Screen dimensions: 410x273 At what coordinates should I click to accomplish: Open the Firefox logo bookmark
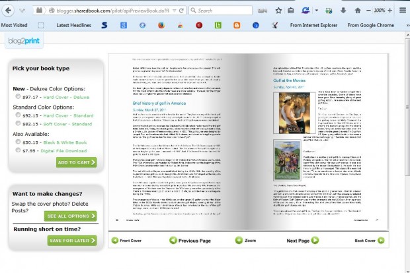pyautogui.click(x=161, y=25)
